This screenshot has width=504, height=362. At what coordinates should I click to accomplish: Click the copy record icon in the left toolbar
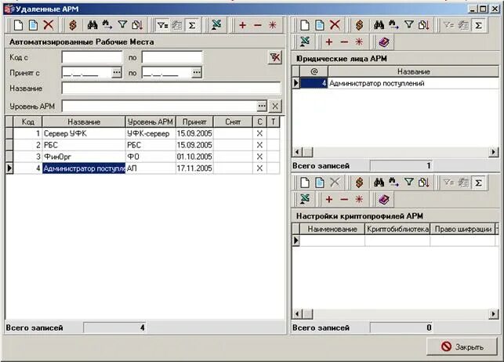pyautogui.click(x=33, y=25)
